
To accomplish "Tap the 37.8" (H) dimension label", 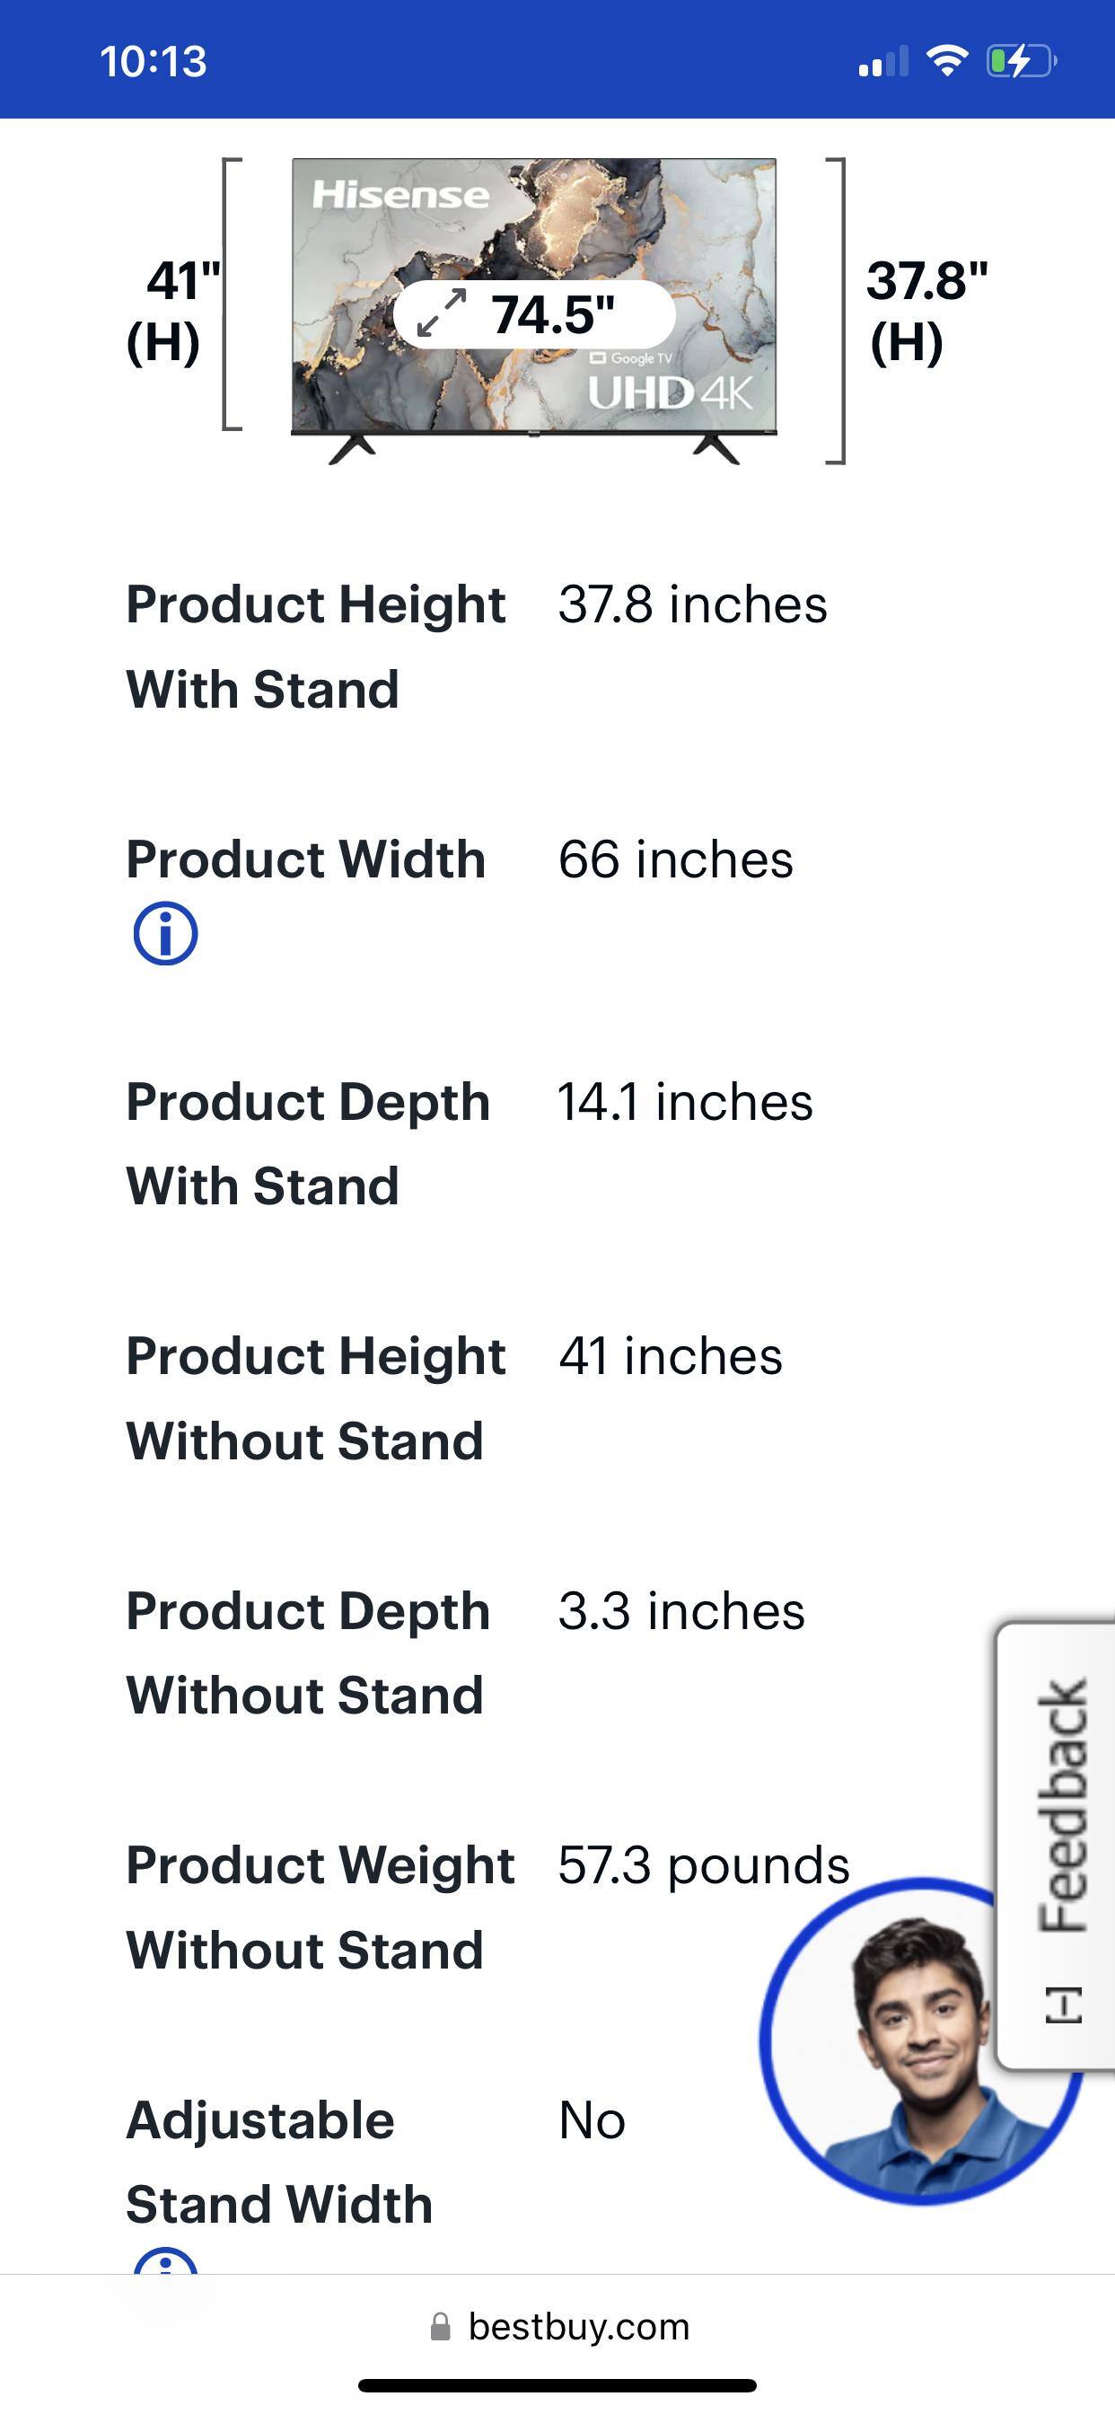I will pos(926,310).
